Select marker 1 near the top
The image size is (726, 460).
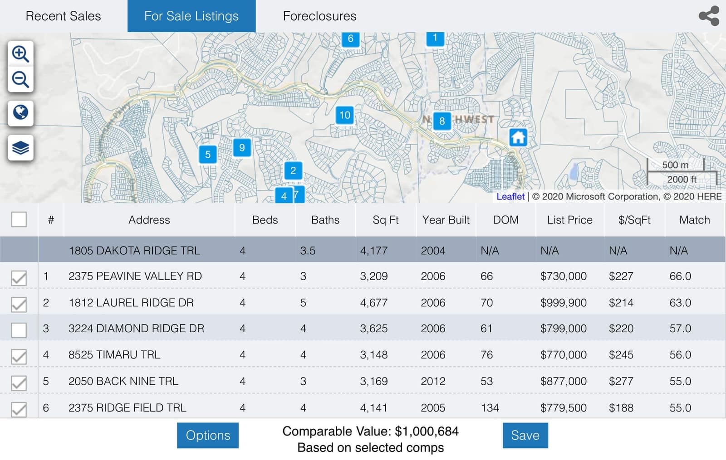(x=435, y=39)
